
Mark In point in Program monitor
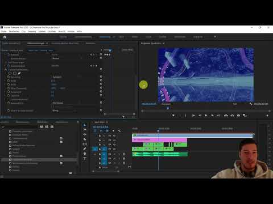(180, 115)
